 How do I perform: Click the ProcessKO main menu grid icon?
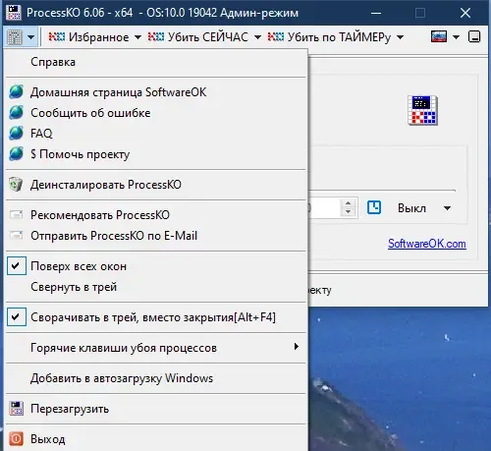click(15, 37)
